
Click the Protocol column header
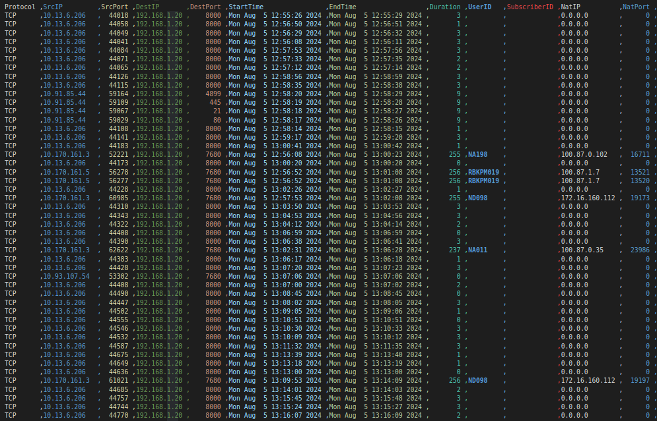click(x=20, y=7)
